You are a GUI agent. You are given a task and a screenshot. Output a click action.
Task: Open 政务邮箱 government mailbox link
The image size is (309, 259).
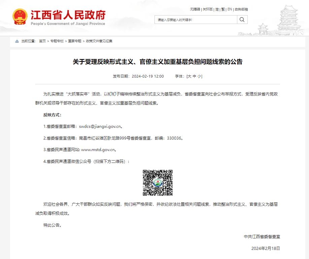pyautogui.click(x=241, y=9)
